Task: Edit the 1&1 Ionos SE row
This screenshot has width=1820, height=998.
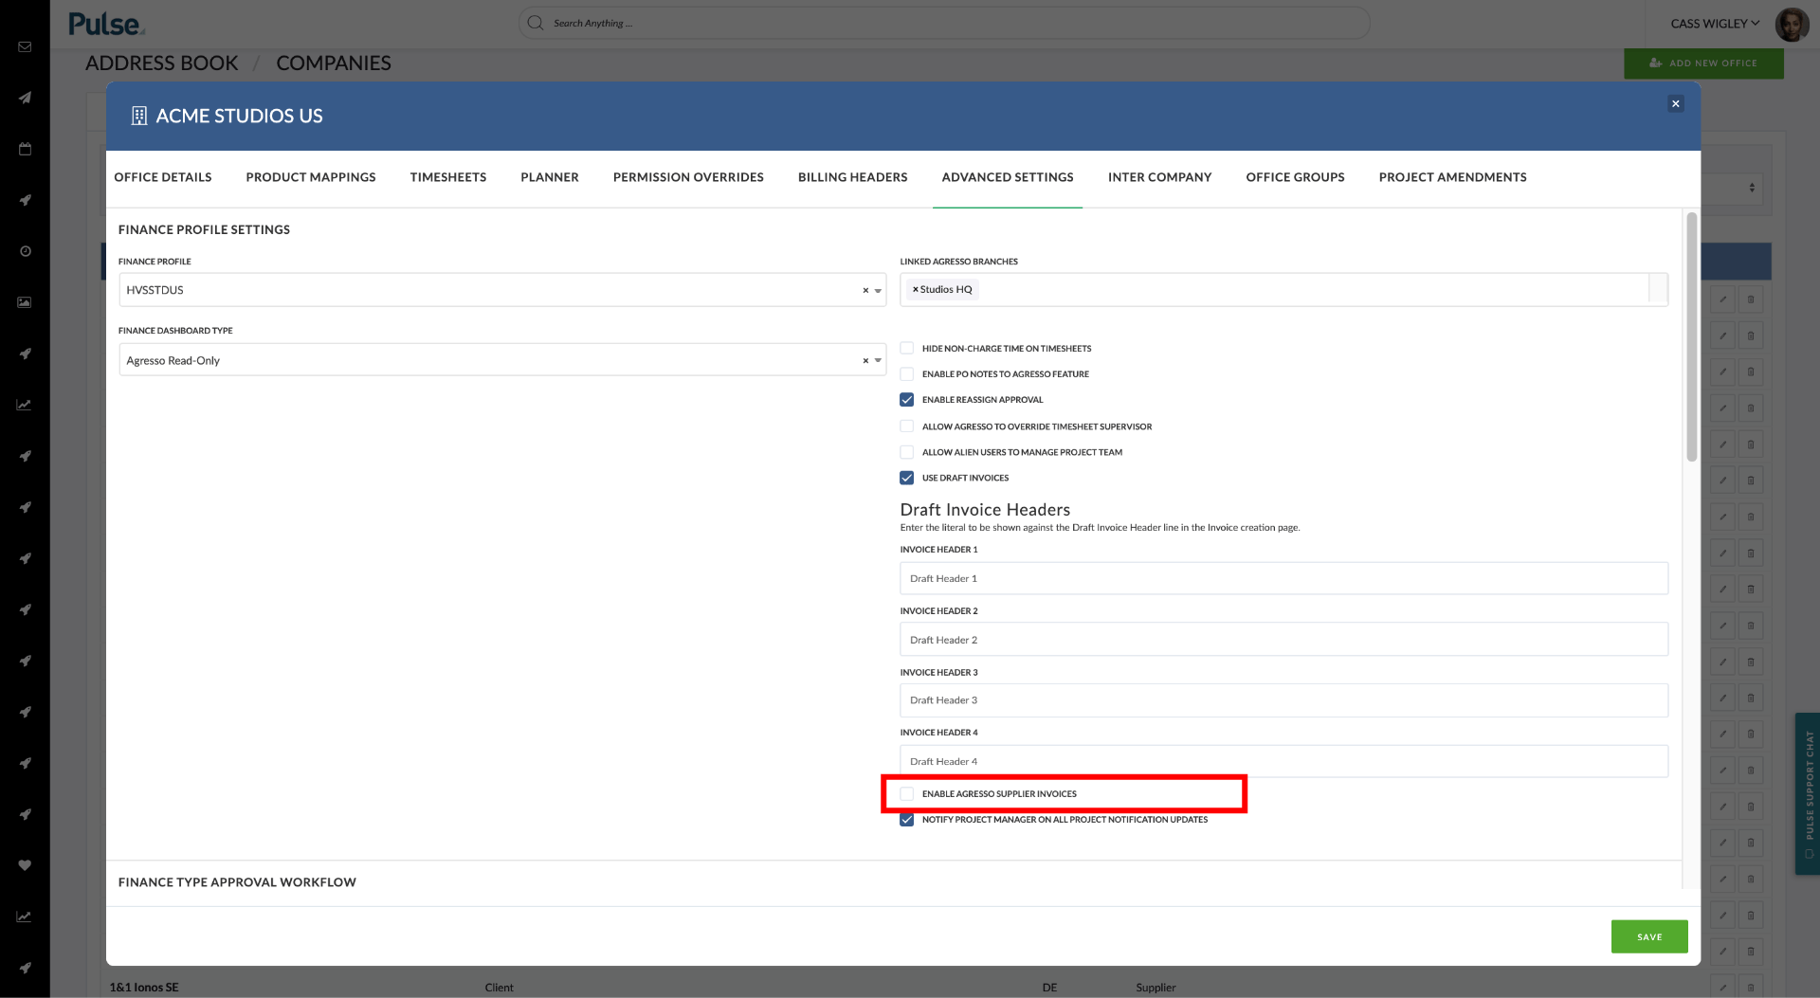Action: click(1723, 987)
